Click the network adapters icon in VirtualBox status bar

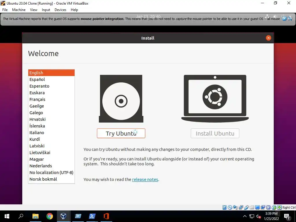(241, 208)
